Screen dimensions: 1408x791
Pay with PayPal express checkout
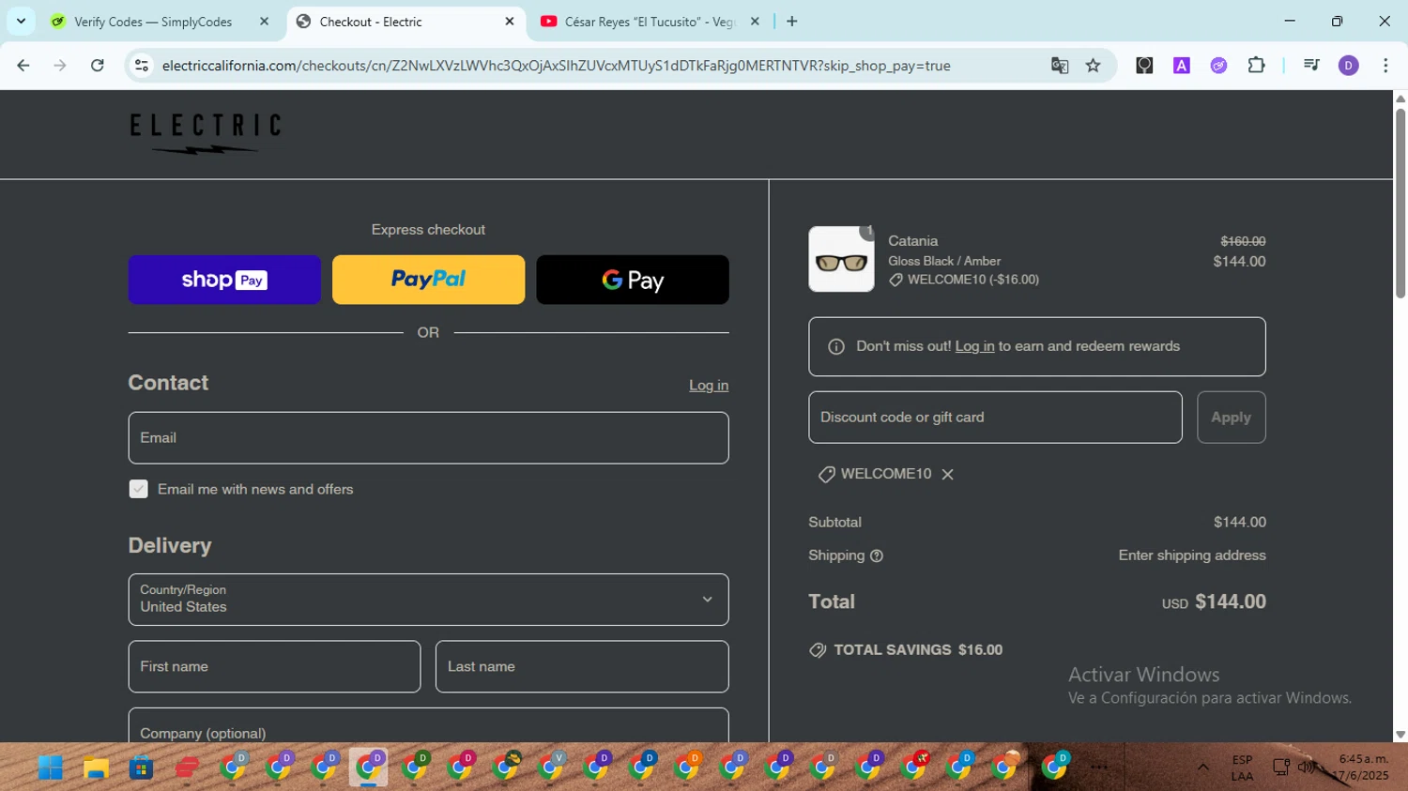(428, 280)
